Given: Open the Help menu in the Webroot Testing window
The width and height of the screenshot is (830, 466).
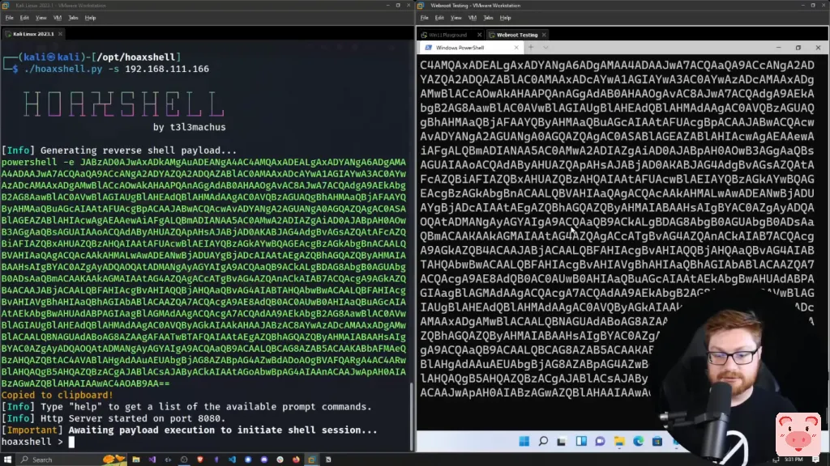Looking at the screenshot, I should pyautogui.click(x=506, y=18).
